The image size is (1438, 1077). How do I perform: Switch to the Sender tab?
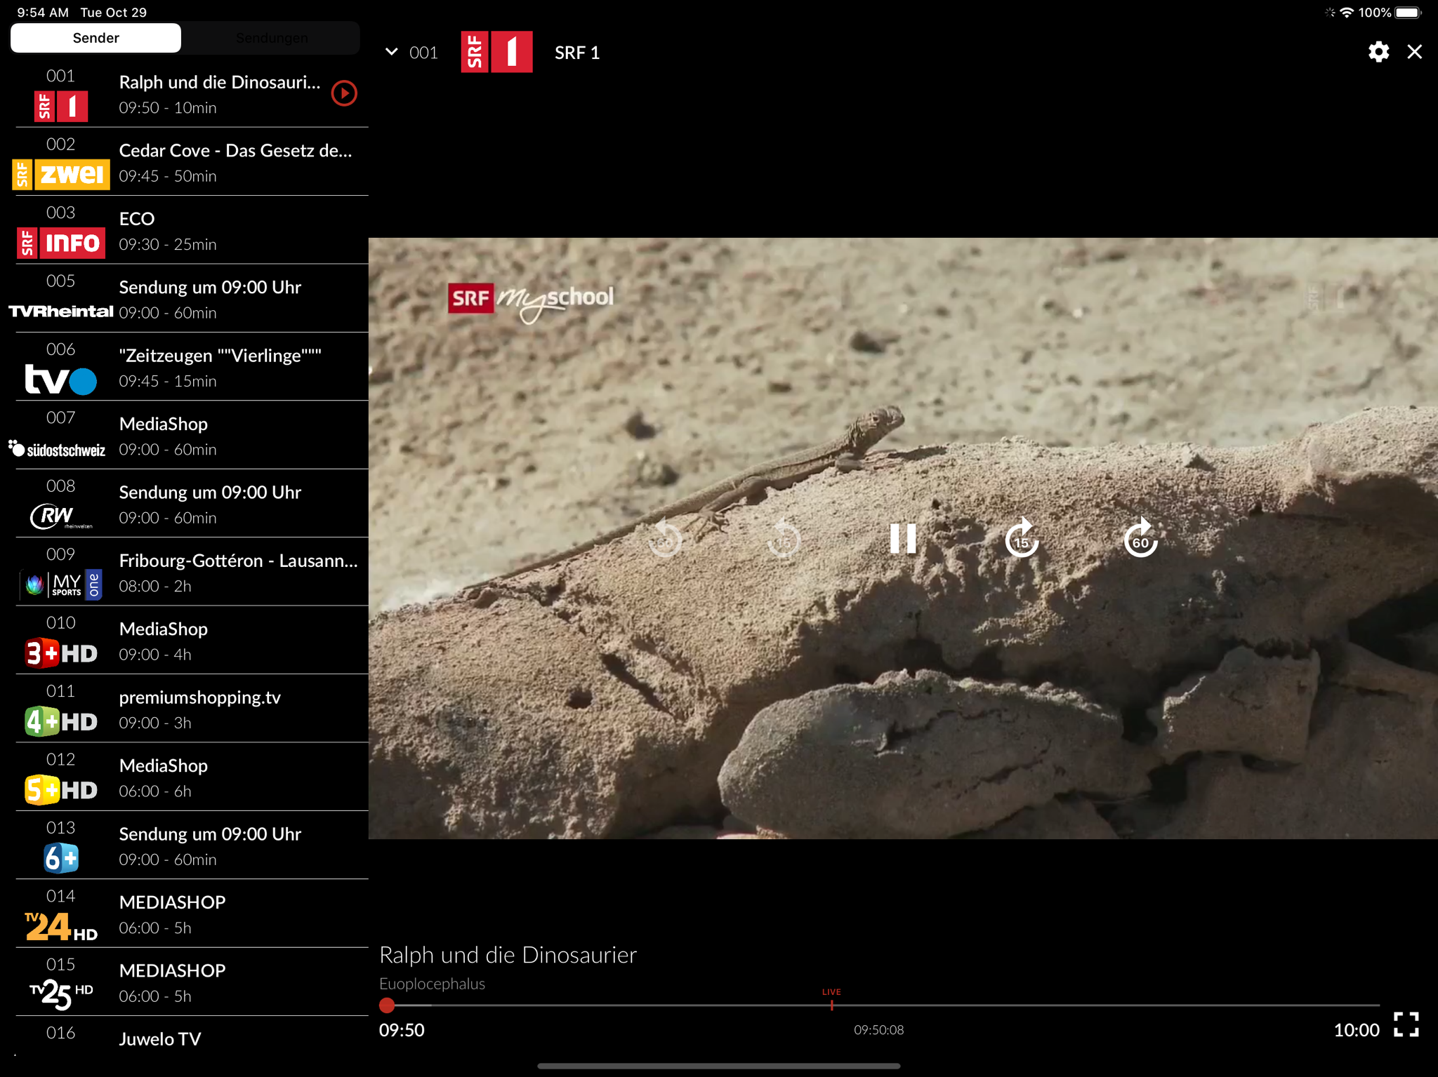coord(96,38)
